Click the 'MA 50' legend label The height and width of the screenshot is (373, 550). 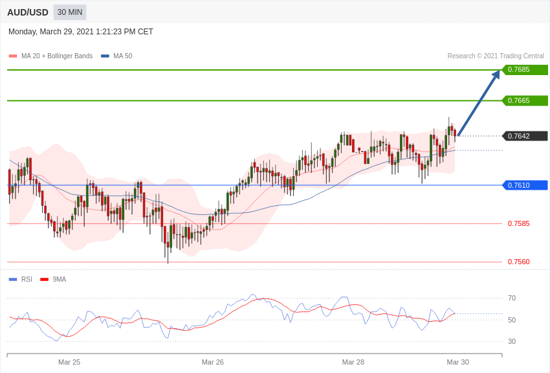[123, 56]
